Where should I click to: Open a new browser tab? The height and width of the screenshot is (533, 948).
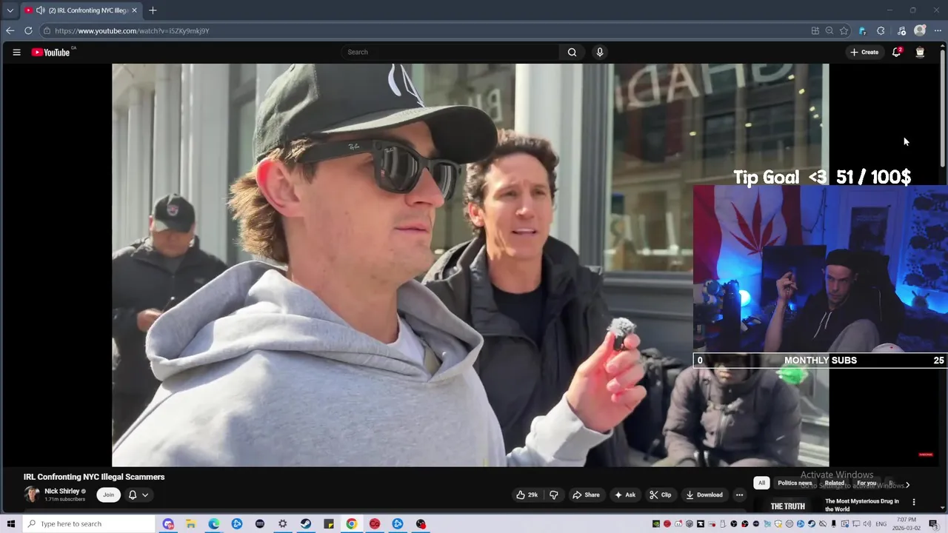coord(153,10)
